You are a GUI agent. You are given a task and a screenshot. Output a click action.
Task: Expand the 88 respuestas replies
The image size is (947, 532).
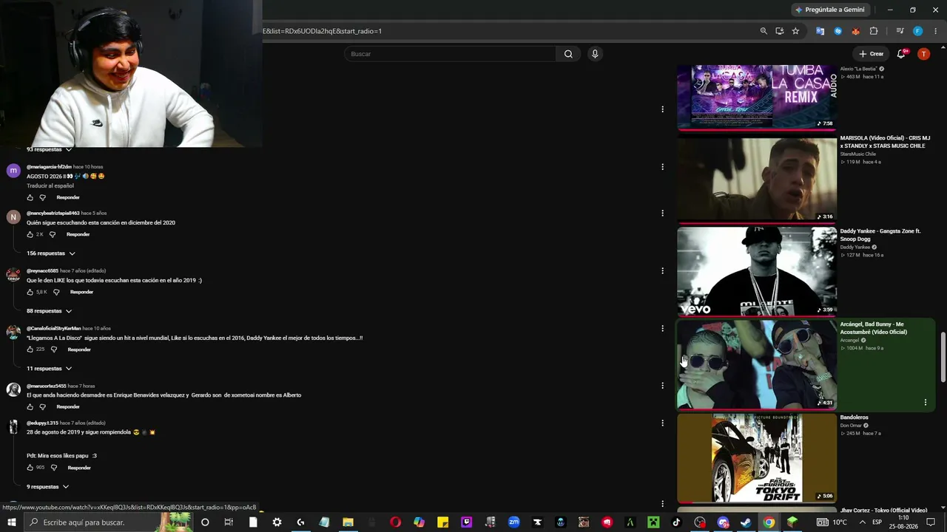[50, 311]
